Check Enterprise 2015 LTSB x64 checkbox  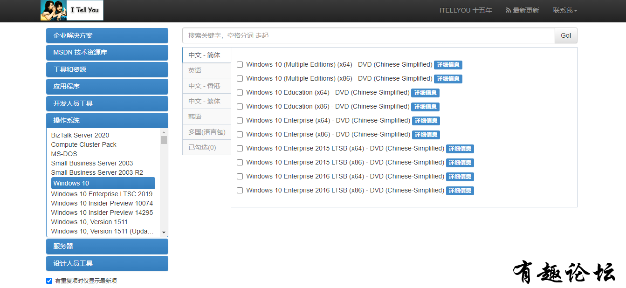coord(240,149)
